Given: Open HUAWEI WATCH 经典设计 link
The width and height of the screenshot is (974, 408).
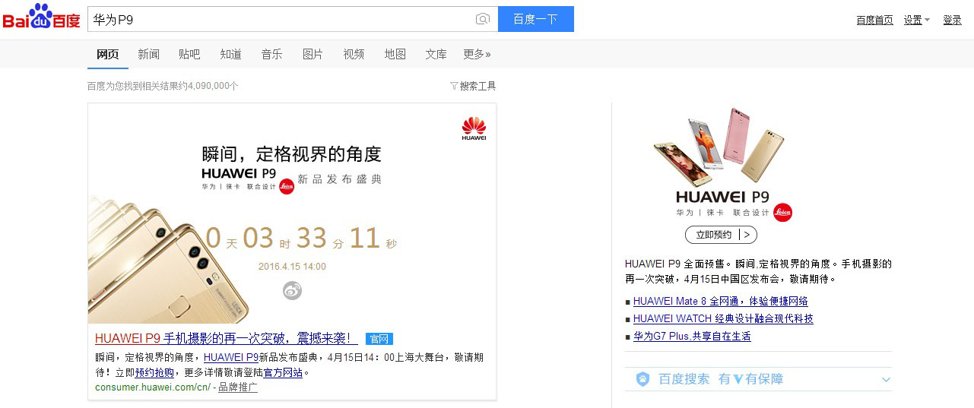Looking at the screenshot, I should 723,318.
